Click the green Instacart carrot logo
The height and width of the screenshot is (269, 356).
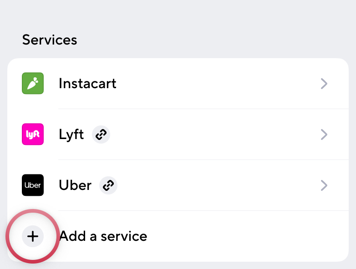(33, 84)
